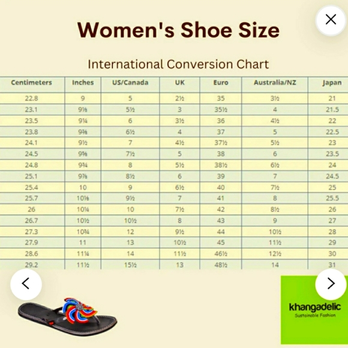Click the khangadelic green logo

(314, 310)
